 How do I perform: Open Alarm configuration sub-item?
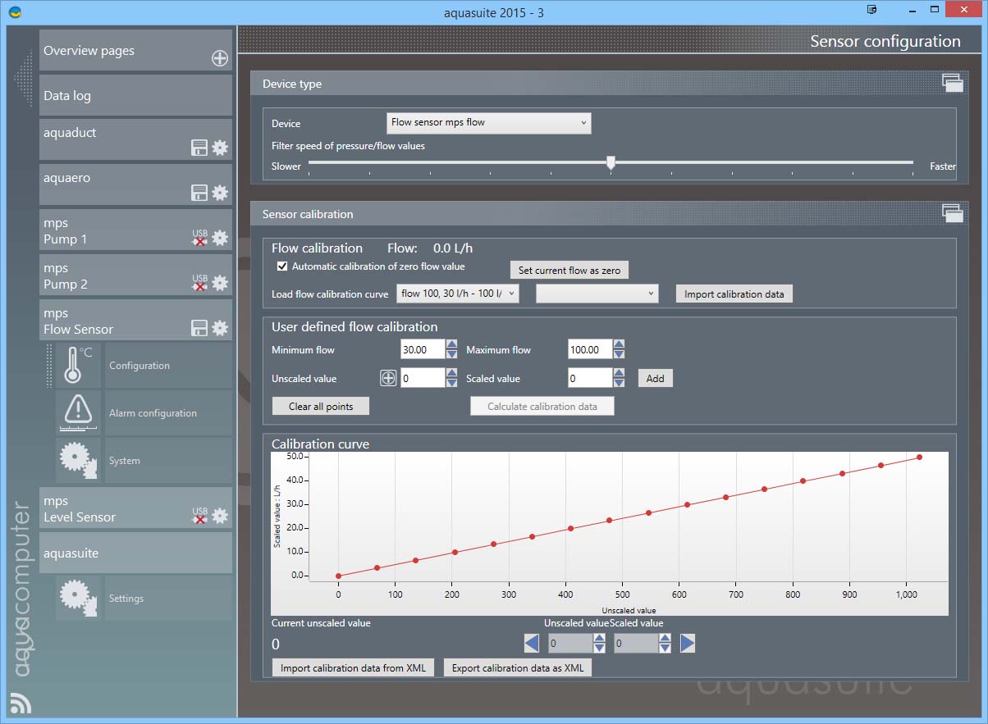169,413
